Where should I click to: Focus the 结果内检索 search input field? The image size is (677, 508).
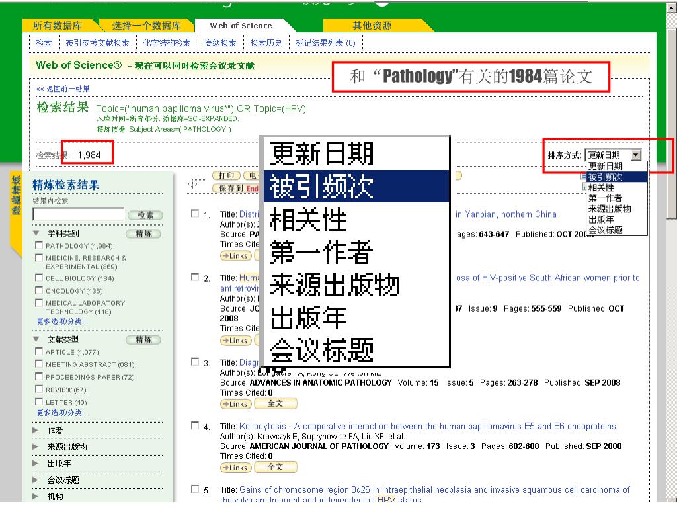tap(78, 214)
